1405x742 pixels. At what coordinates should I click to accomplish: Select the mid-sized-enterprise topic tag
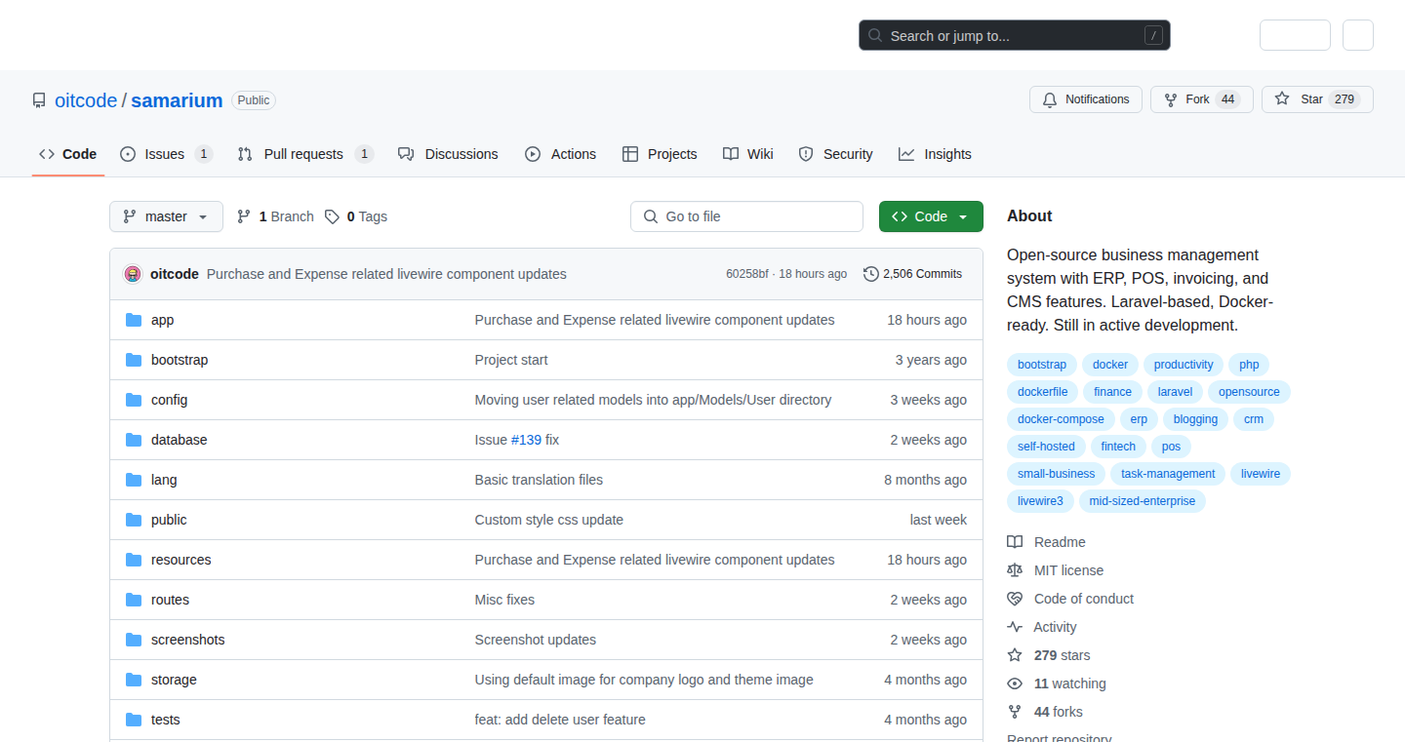click(x=1143, y=501)
